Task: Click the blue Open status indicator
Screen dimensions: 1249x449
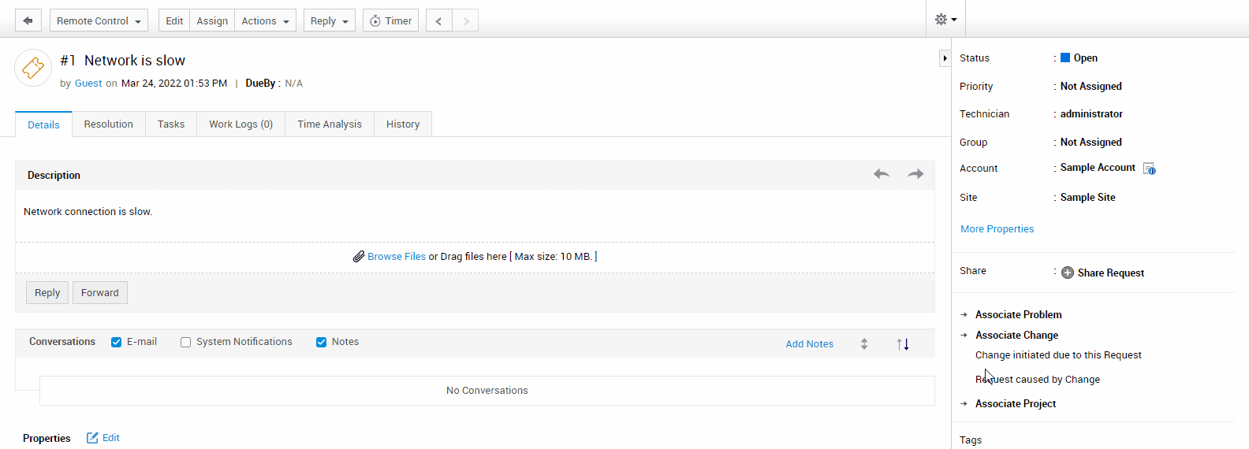Action: [x=1065, y=58]
